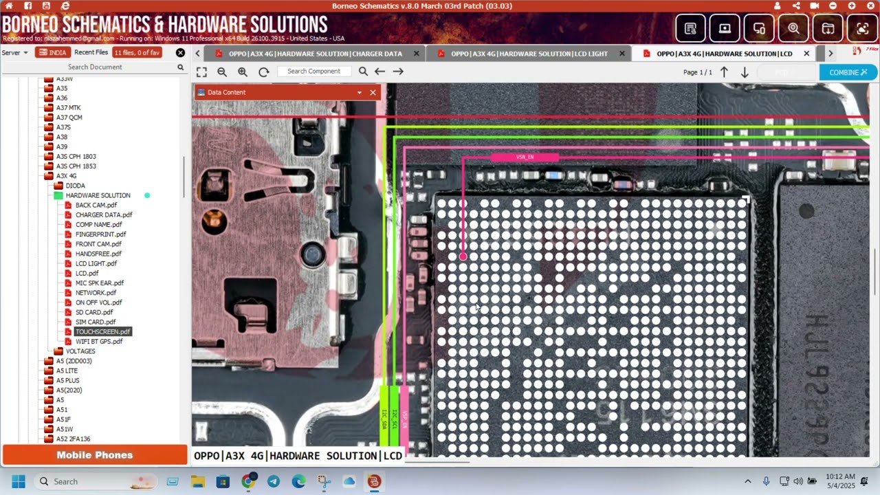This screenshot has height=495, width=880.
Task: Expand the A5 PLUS folder
Action: click(49, 380)
